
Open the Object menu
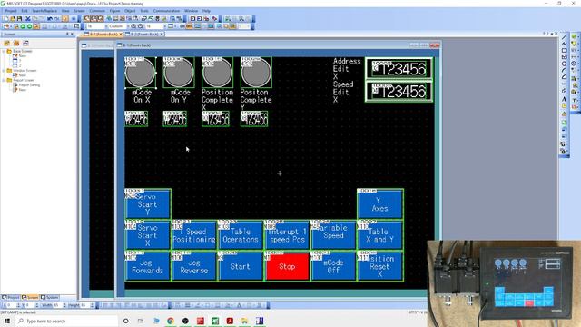pyautogui.click(x=130, y=11)
